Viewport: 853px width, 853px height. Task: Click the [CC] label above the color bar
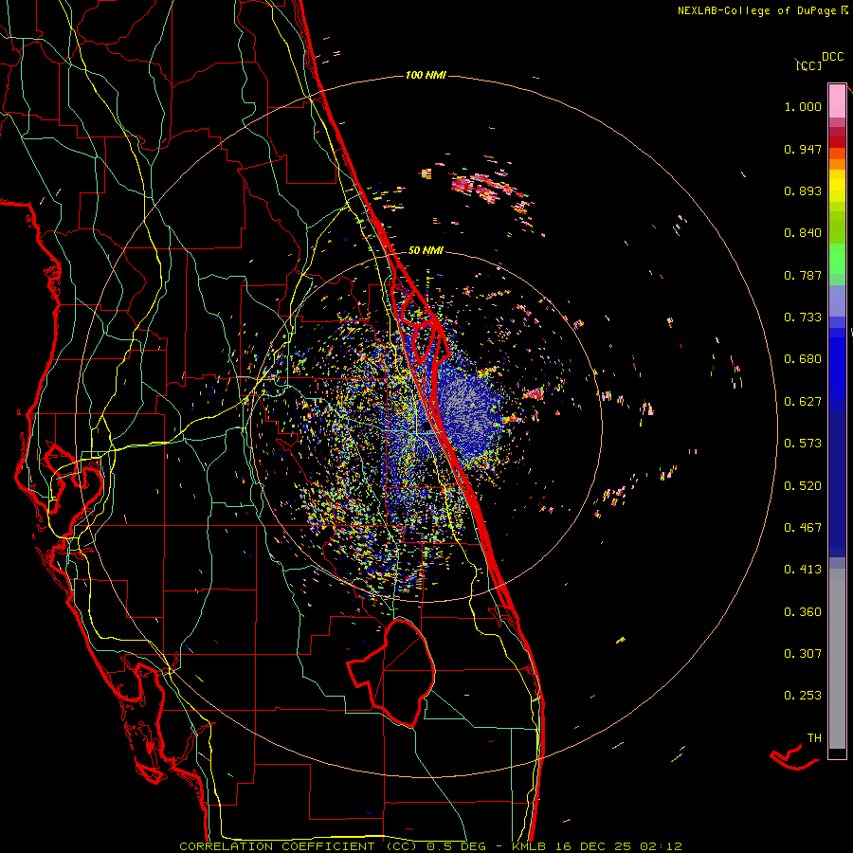tap(809, 65)
